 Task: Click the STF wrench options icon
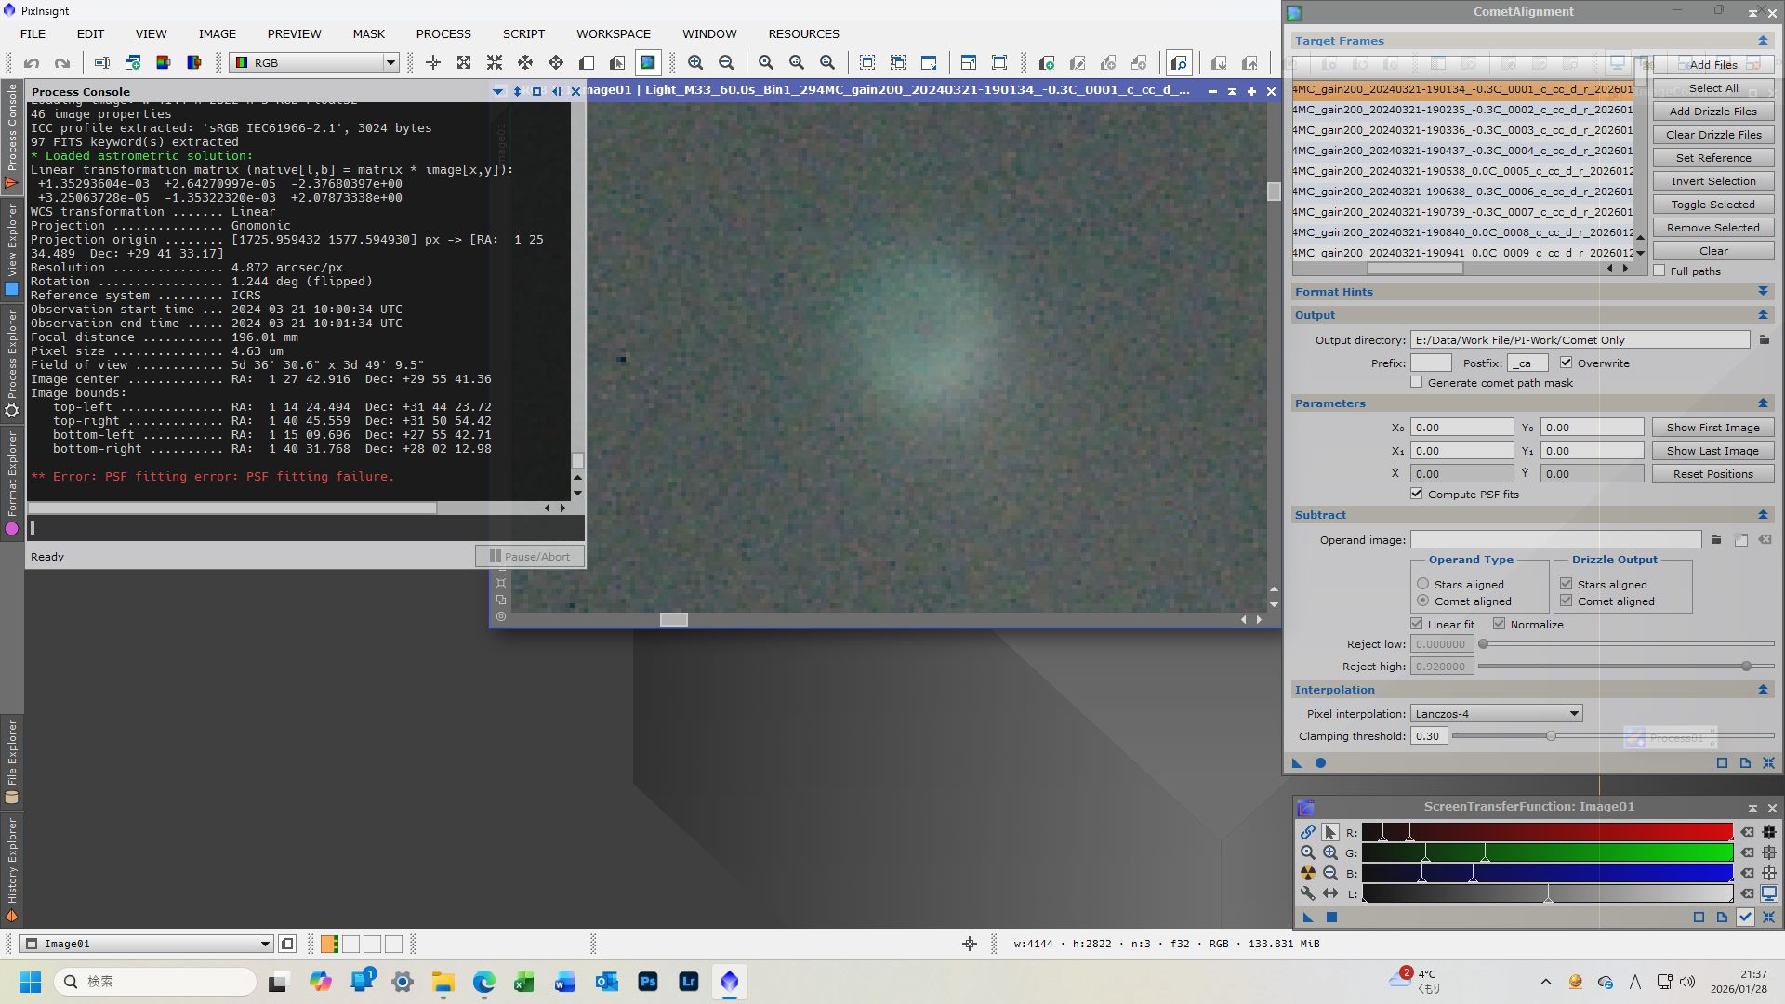1308,893
